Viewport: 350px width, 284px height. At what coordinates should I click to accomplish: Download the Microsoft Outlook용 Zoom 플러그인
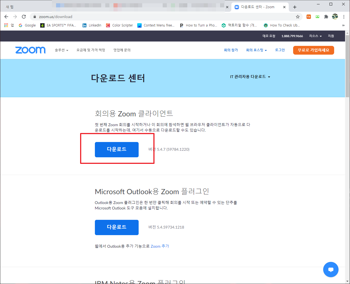[x=117, y=227]
